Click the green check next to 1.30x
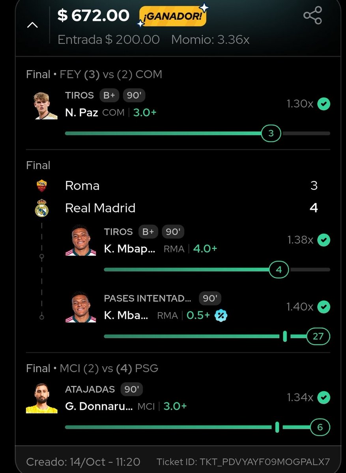The height and width of the screenshot is (473, 346). click(x=324, y=104)
